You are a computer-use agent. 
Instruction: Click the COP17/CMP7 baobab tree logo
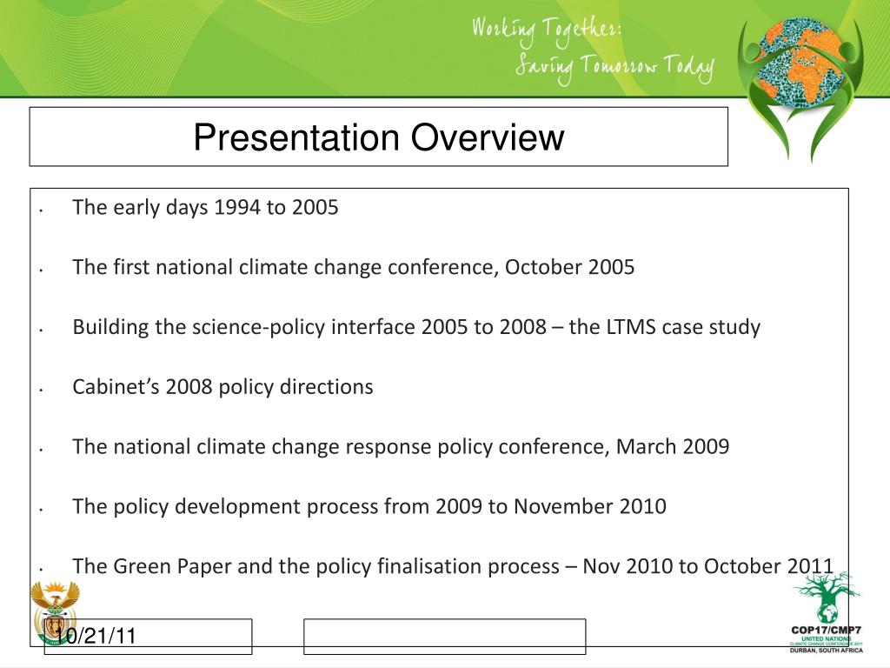[827, 612]
